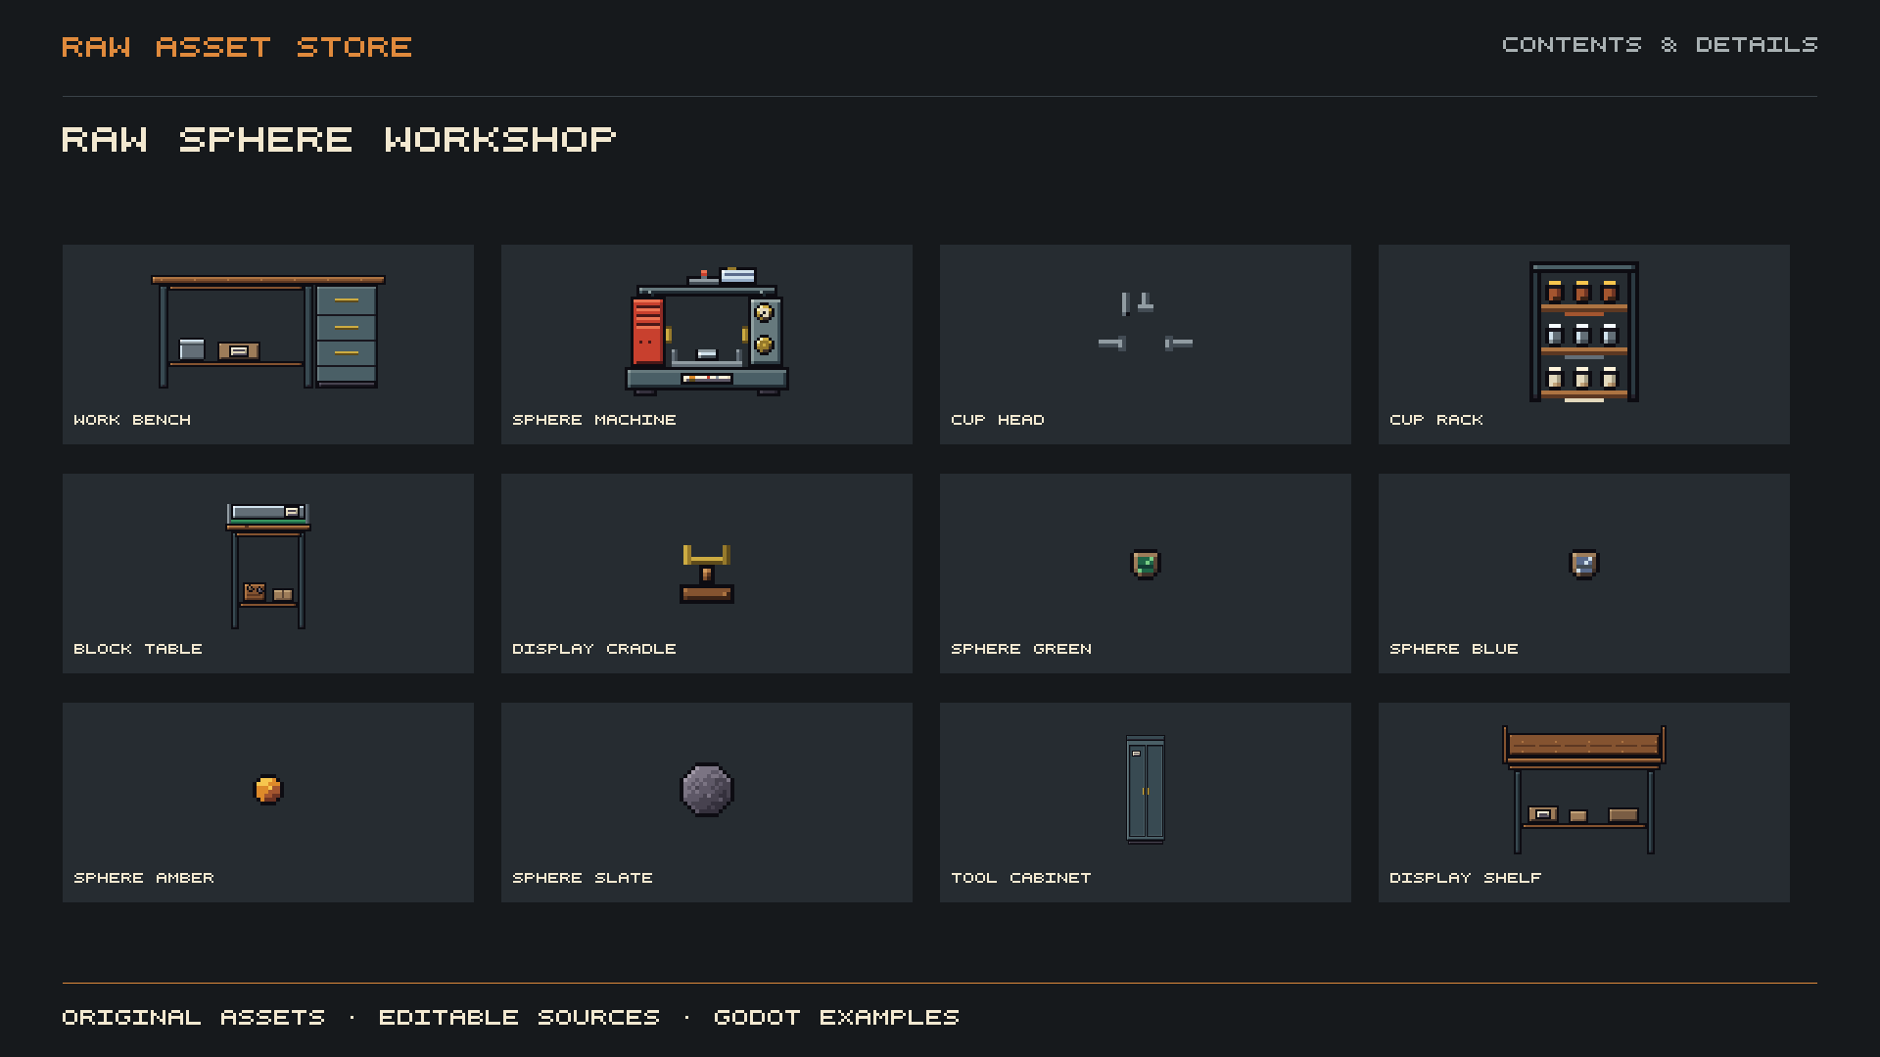
Task: Open the Cup Head parts sprite
Action: click(x=1146, y=322)
